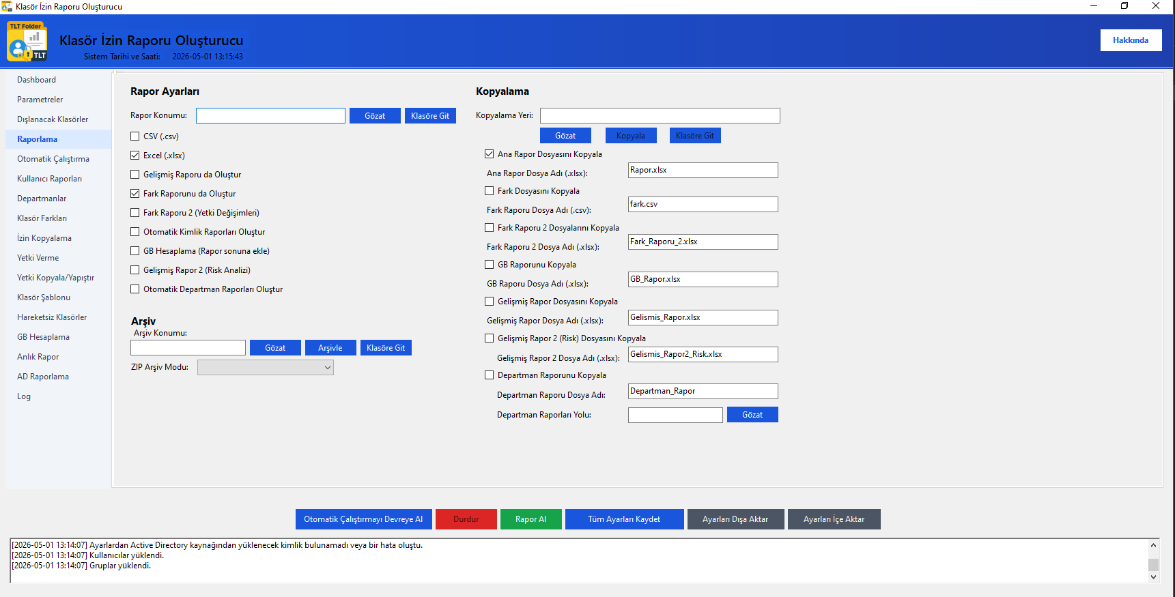The width and height of the screenshot is (1175, 597).
Task: Click the fark.csv filename field
Action: 703,205
